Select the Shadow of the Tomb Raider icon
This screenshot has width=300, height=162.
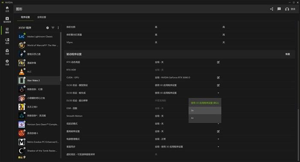pos(21,151)
